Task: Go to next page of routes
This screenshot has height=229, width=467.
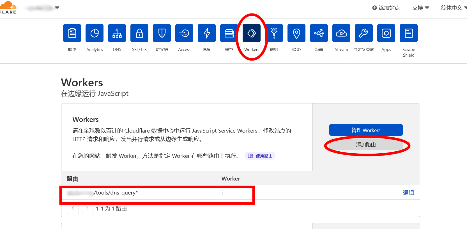Action: (87, 208)
